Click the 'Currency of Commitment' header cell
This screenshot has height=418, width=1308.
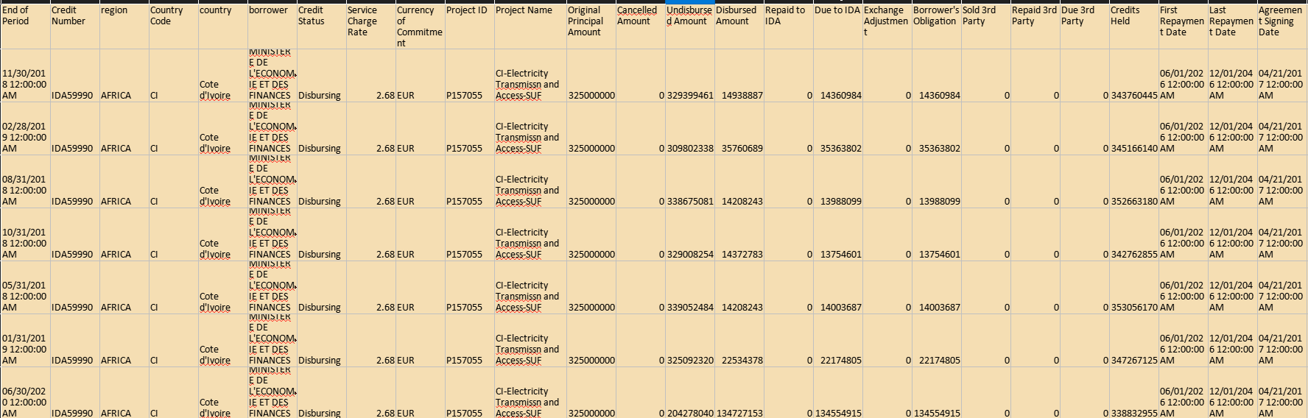pyautogui.click(x=420, y=26)
